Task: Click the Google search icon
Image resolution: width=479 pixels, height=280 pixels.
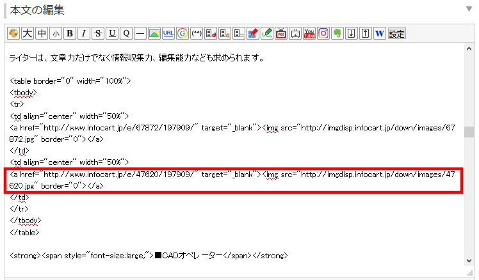Action: pos(183,33)
